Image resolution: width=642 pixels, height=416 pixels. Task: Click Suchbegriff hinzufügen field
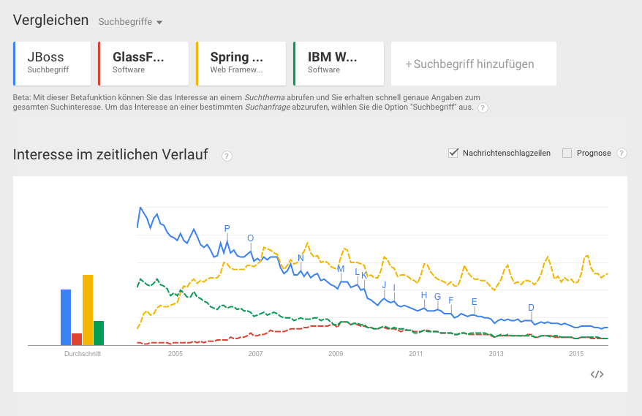(x=473, y=64)
